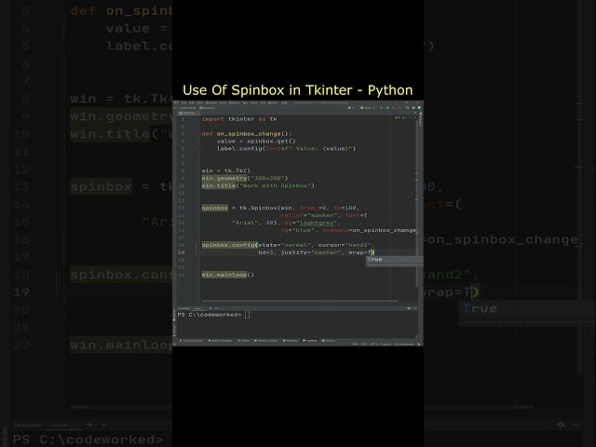This screenshot has width=596, height=447.
Task: Select the main.py editor tab
Action: (188, 113)
